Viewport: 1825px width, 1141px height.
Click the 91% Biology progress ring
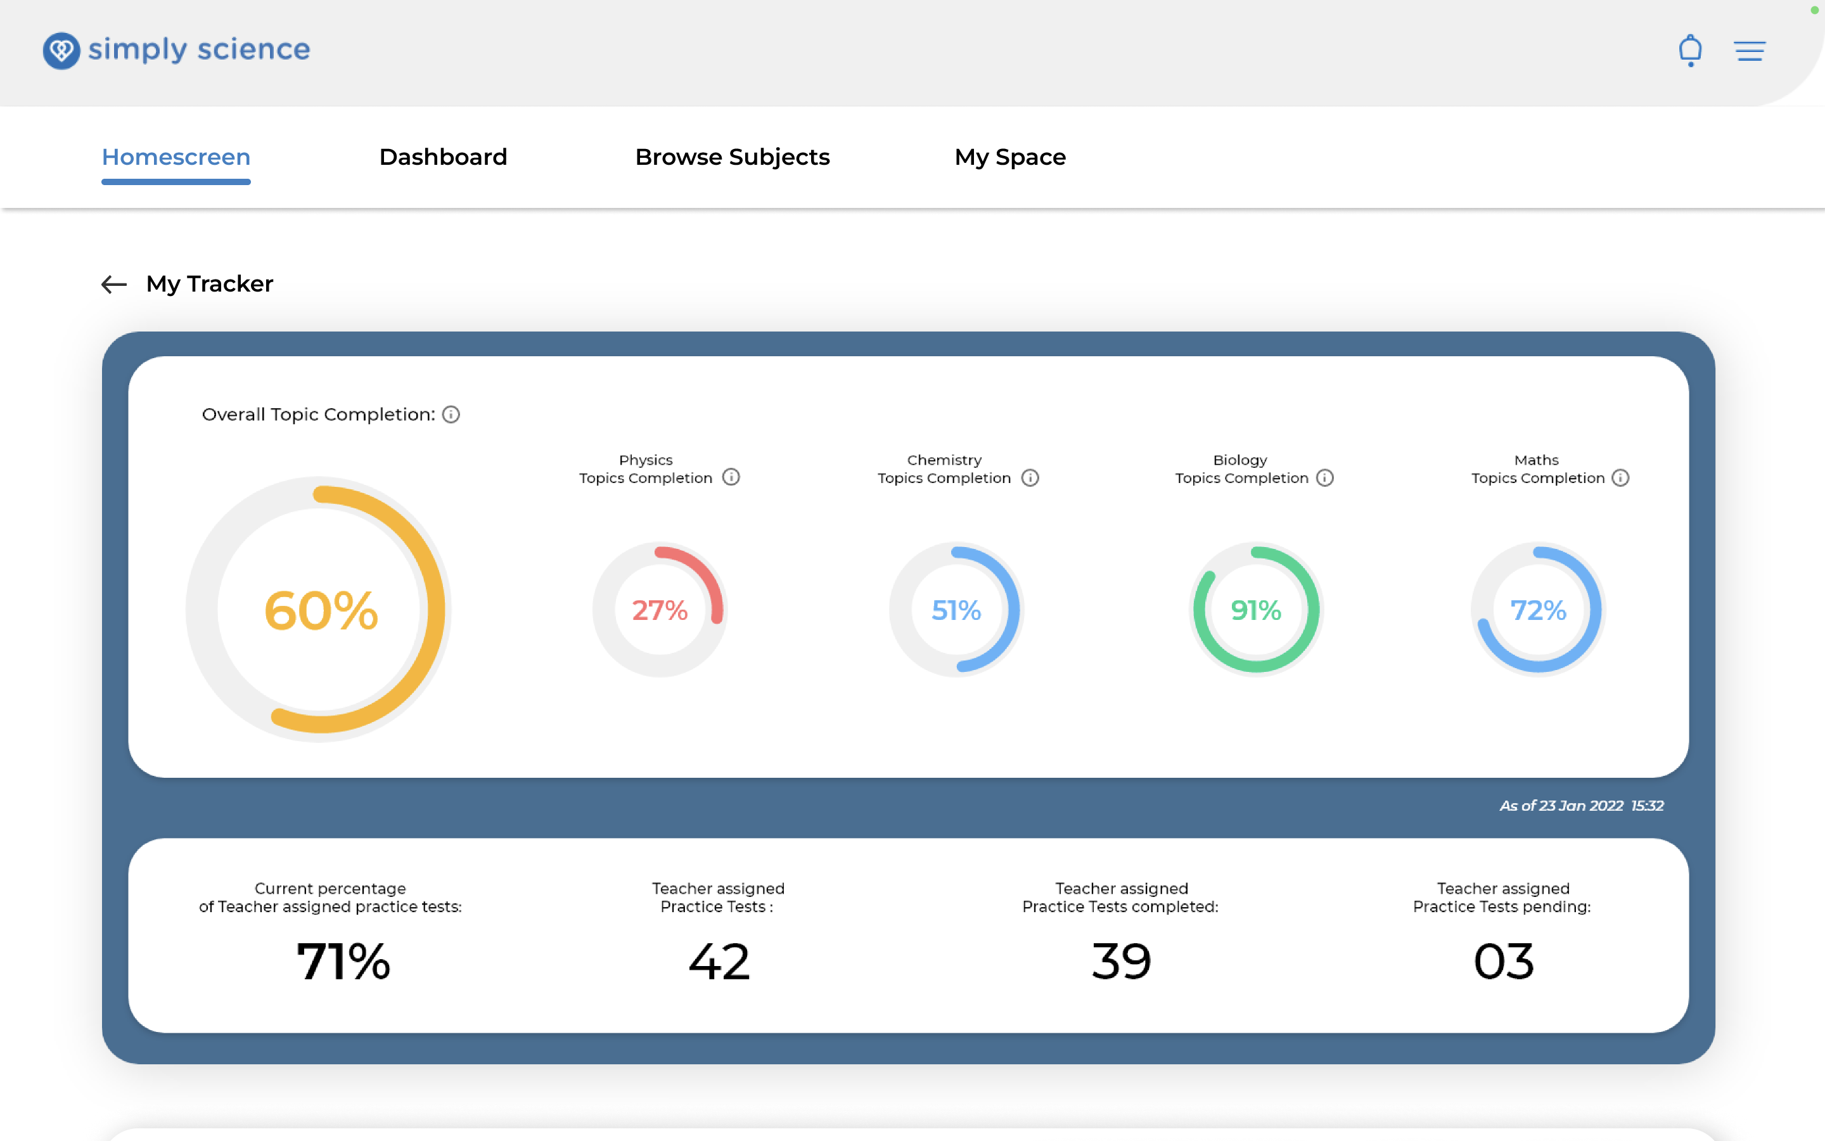pos(1257,609)
